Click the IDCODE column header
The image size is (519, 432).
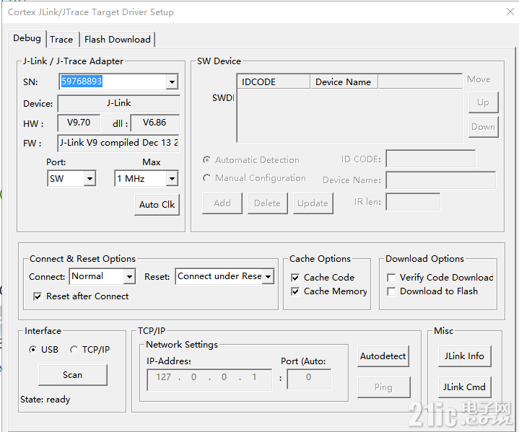pos(274,81)
